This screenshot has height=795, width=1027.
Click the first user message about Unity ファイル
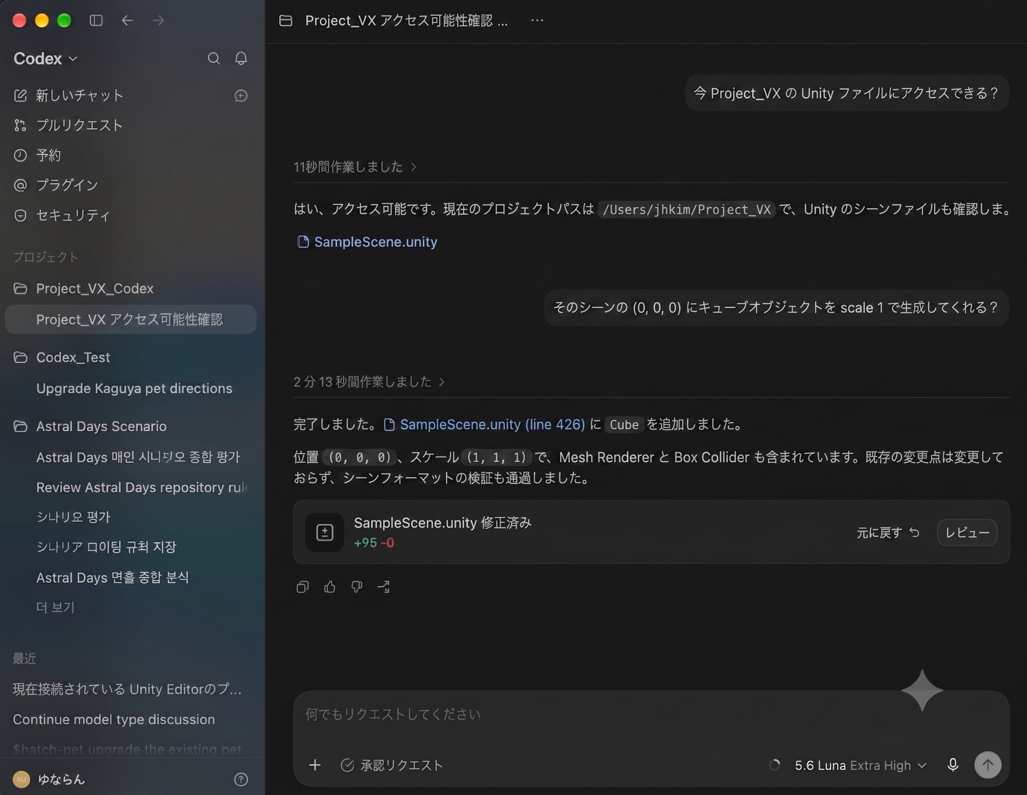(x=847, y=93)
